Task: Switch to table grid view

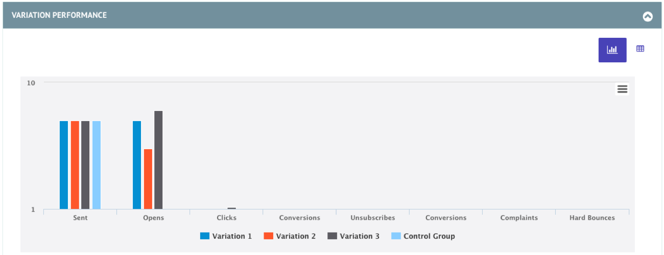Action: coord(640,49)
